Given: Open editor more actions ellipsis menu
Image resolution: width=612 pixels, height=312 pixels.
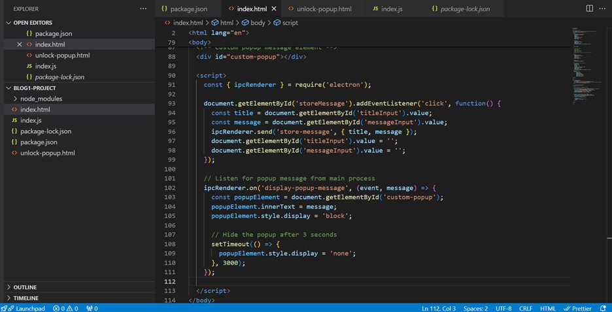Looking at the screenshot, I should (602, 8).
